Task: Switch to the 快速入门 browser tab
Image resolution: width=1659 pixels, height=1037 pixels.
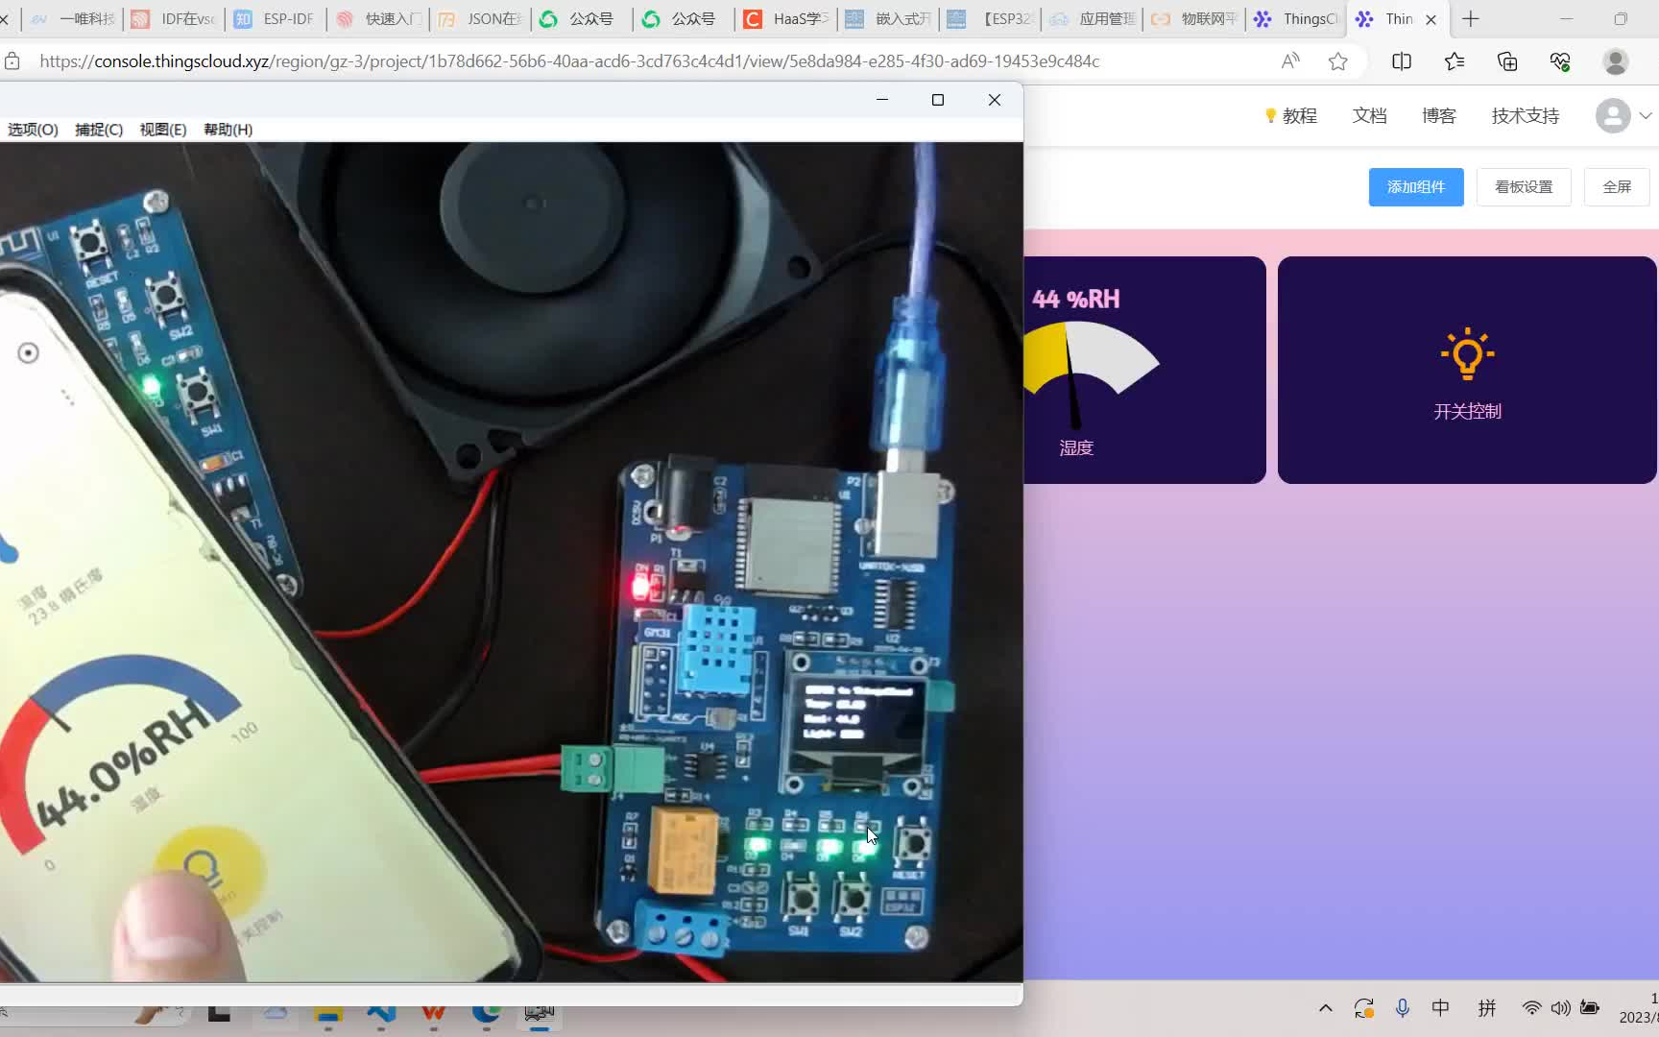Action: [379, 19]
